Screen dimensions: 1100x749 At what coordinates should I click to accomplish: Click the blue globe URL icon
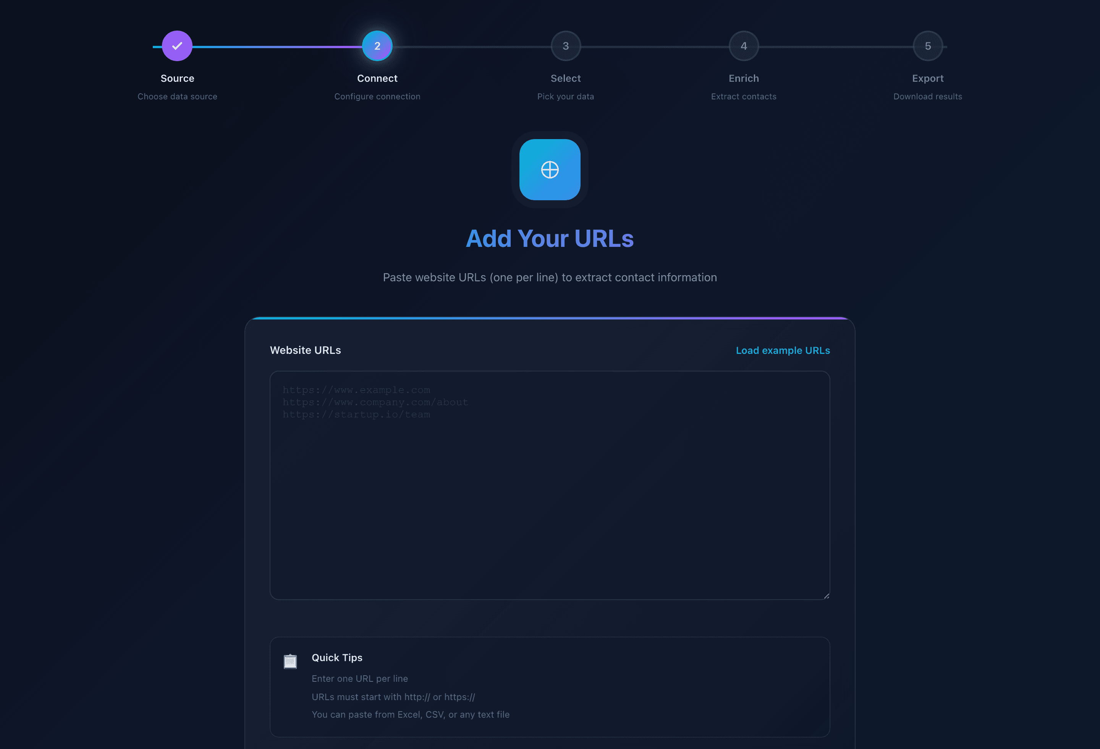(x=550, y=170)
